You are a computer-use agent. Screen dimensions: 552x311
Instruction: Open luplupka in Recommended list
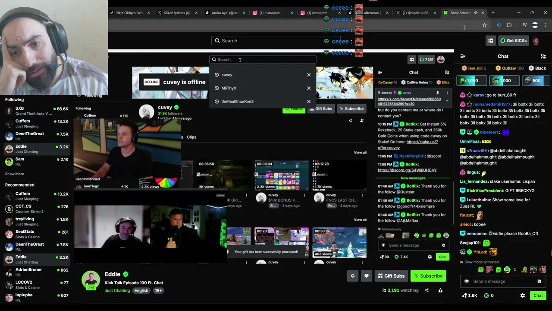[x=37, y=297]
